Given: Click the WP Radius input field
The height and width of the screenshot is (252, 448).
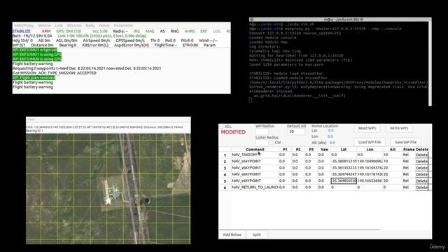Looking at the screenshot, I should pos(262,132).
